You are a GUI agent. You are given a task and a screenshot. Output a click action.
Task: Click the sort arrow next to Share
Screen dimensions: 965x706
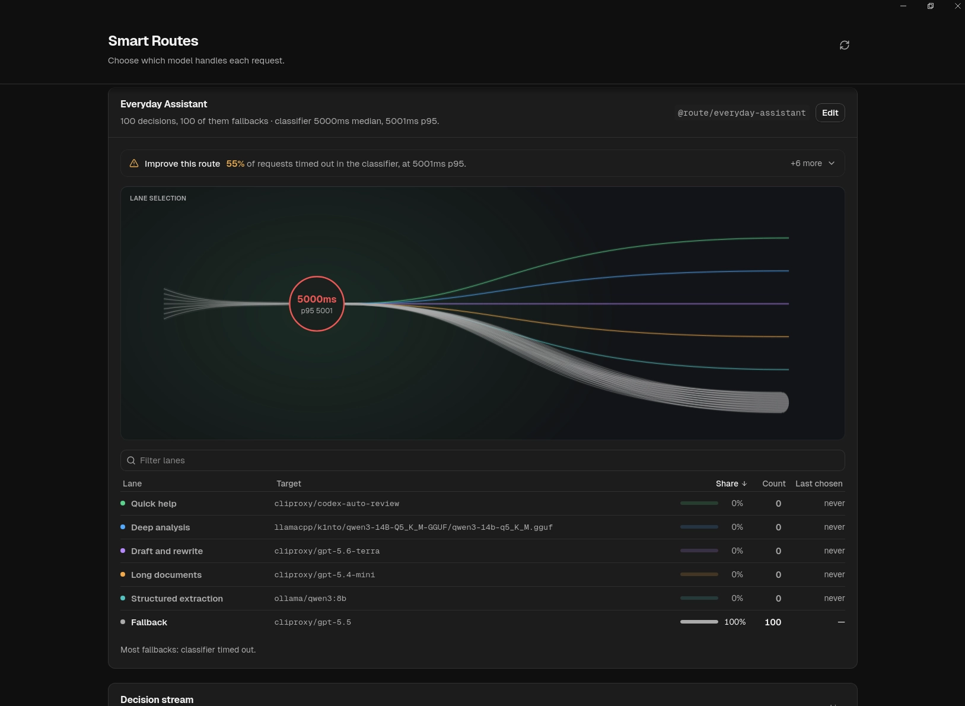pyautogui.click(x=744, y=484)
